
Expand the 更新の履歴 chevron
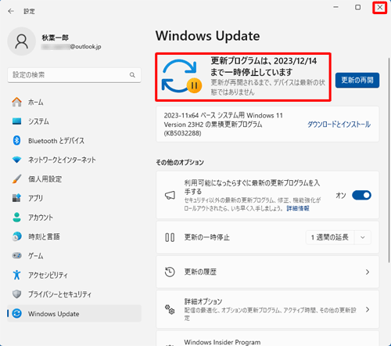click(x=368, y=272)
